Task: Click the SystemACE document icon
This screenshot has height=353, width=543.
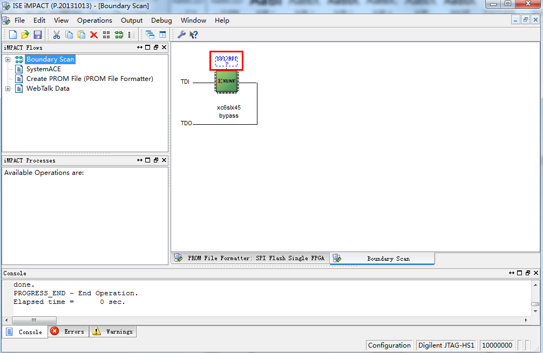Action: point(19,69)
